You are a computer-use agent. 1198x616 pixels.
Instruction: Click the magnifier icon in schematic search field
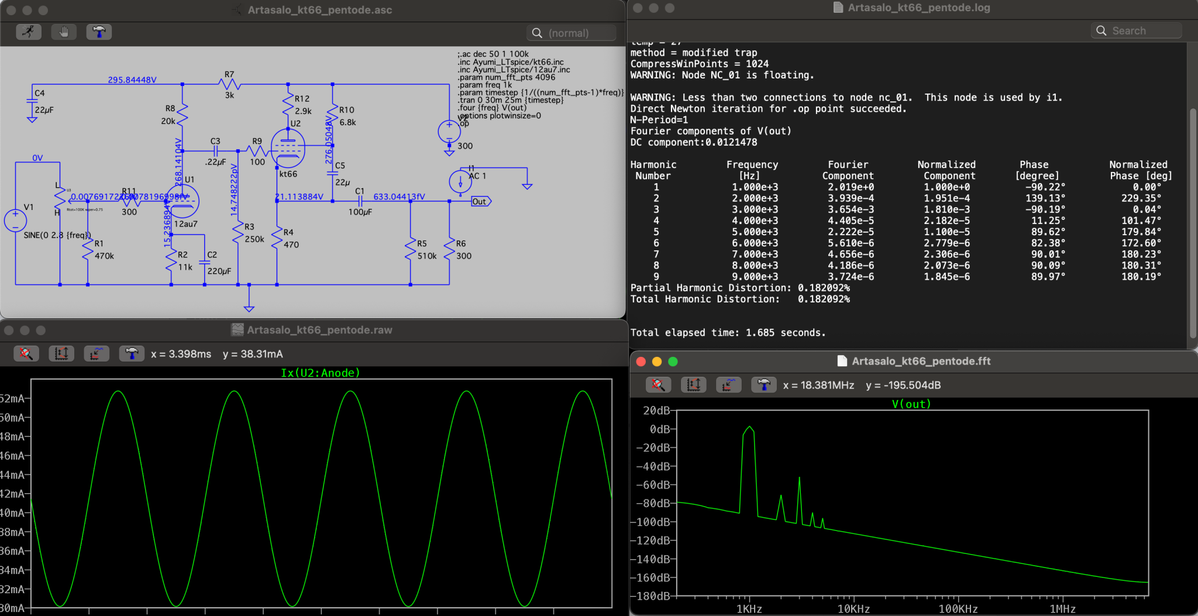[537, 33]
